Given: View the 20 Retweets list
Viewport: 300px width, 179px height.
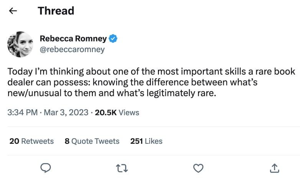Looking at the screenshot, I should tap(31, 141).
